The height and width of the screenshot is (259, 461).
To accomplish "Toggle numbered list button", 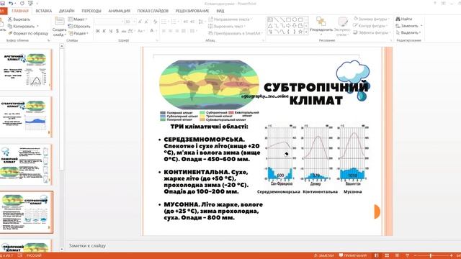I will pyautogui.click(x=174, y=22).
